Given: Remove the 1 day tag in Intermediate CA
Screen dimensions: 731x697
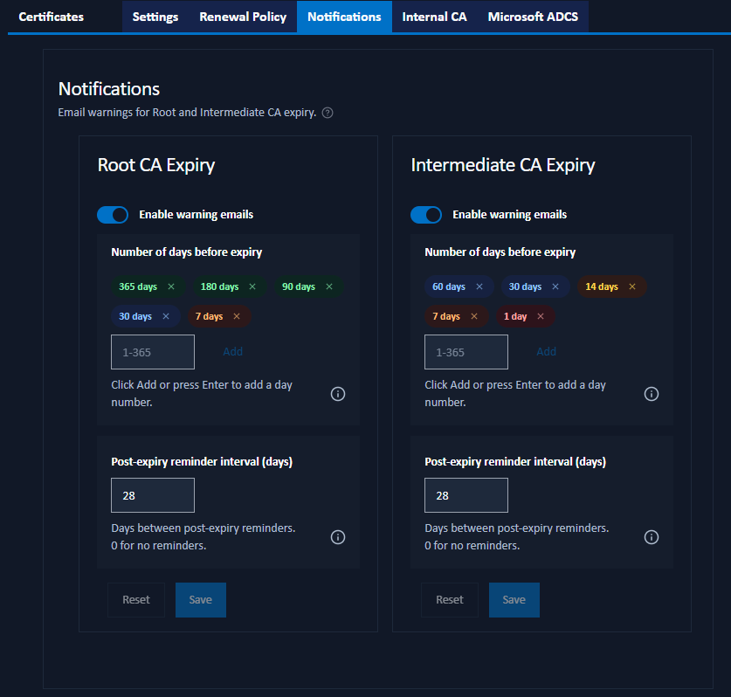Looking at the screenshot, I should (x=541, y=316).
